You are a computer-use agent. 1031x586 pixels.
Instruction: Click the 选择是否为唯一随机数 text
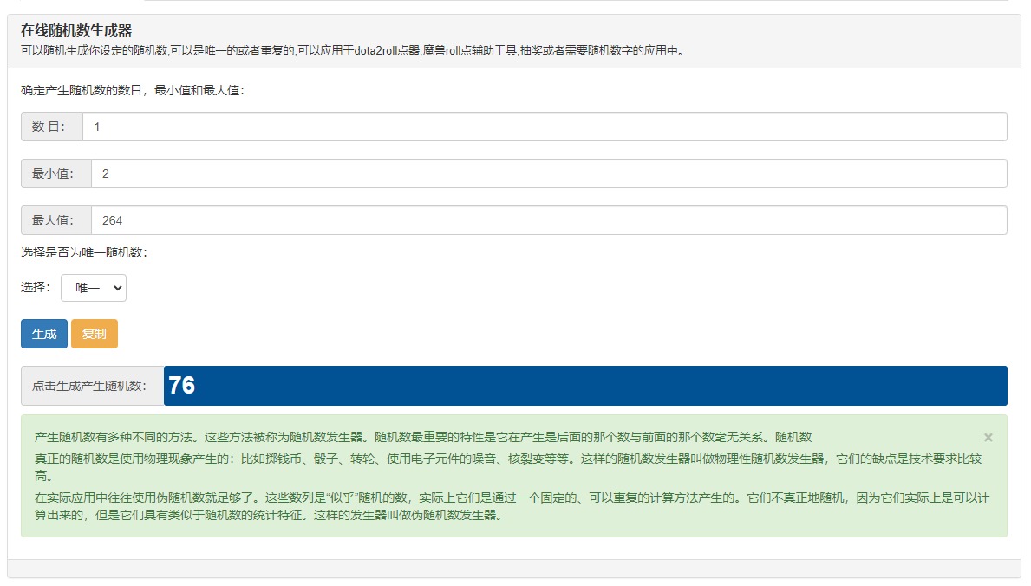84,252
